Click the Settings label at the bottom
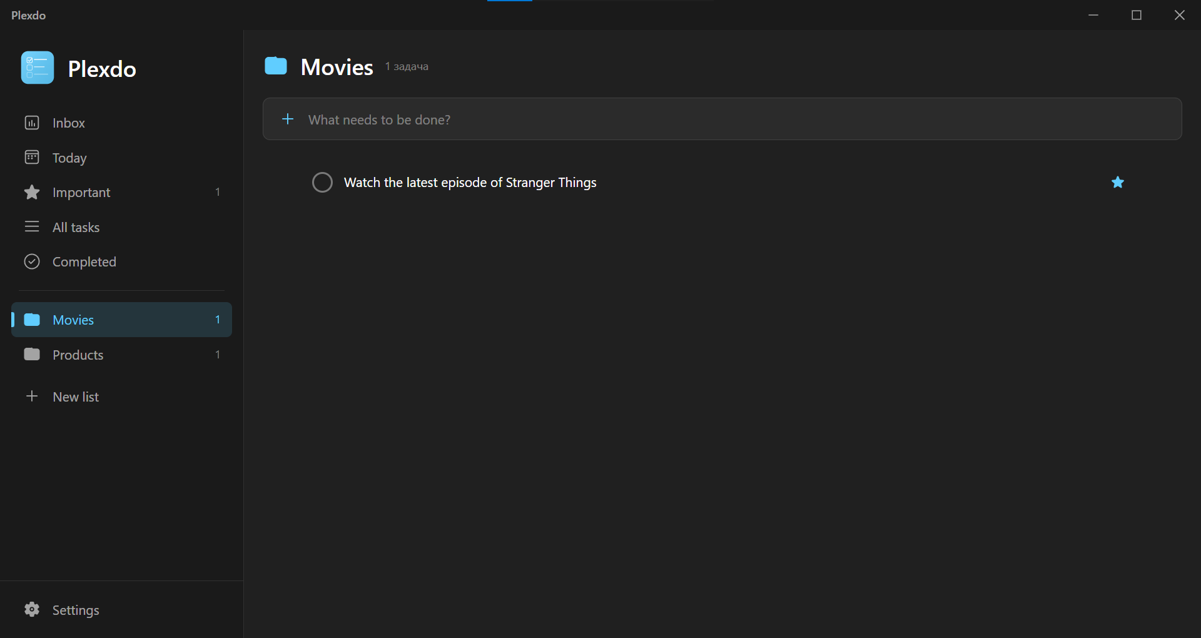 pos(76,609)
